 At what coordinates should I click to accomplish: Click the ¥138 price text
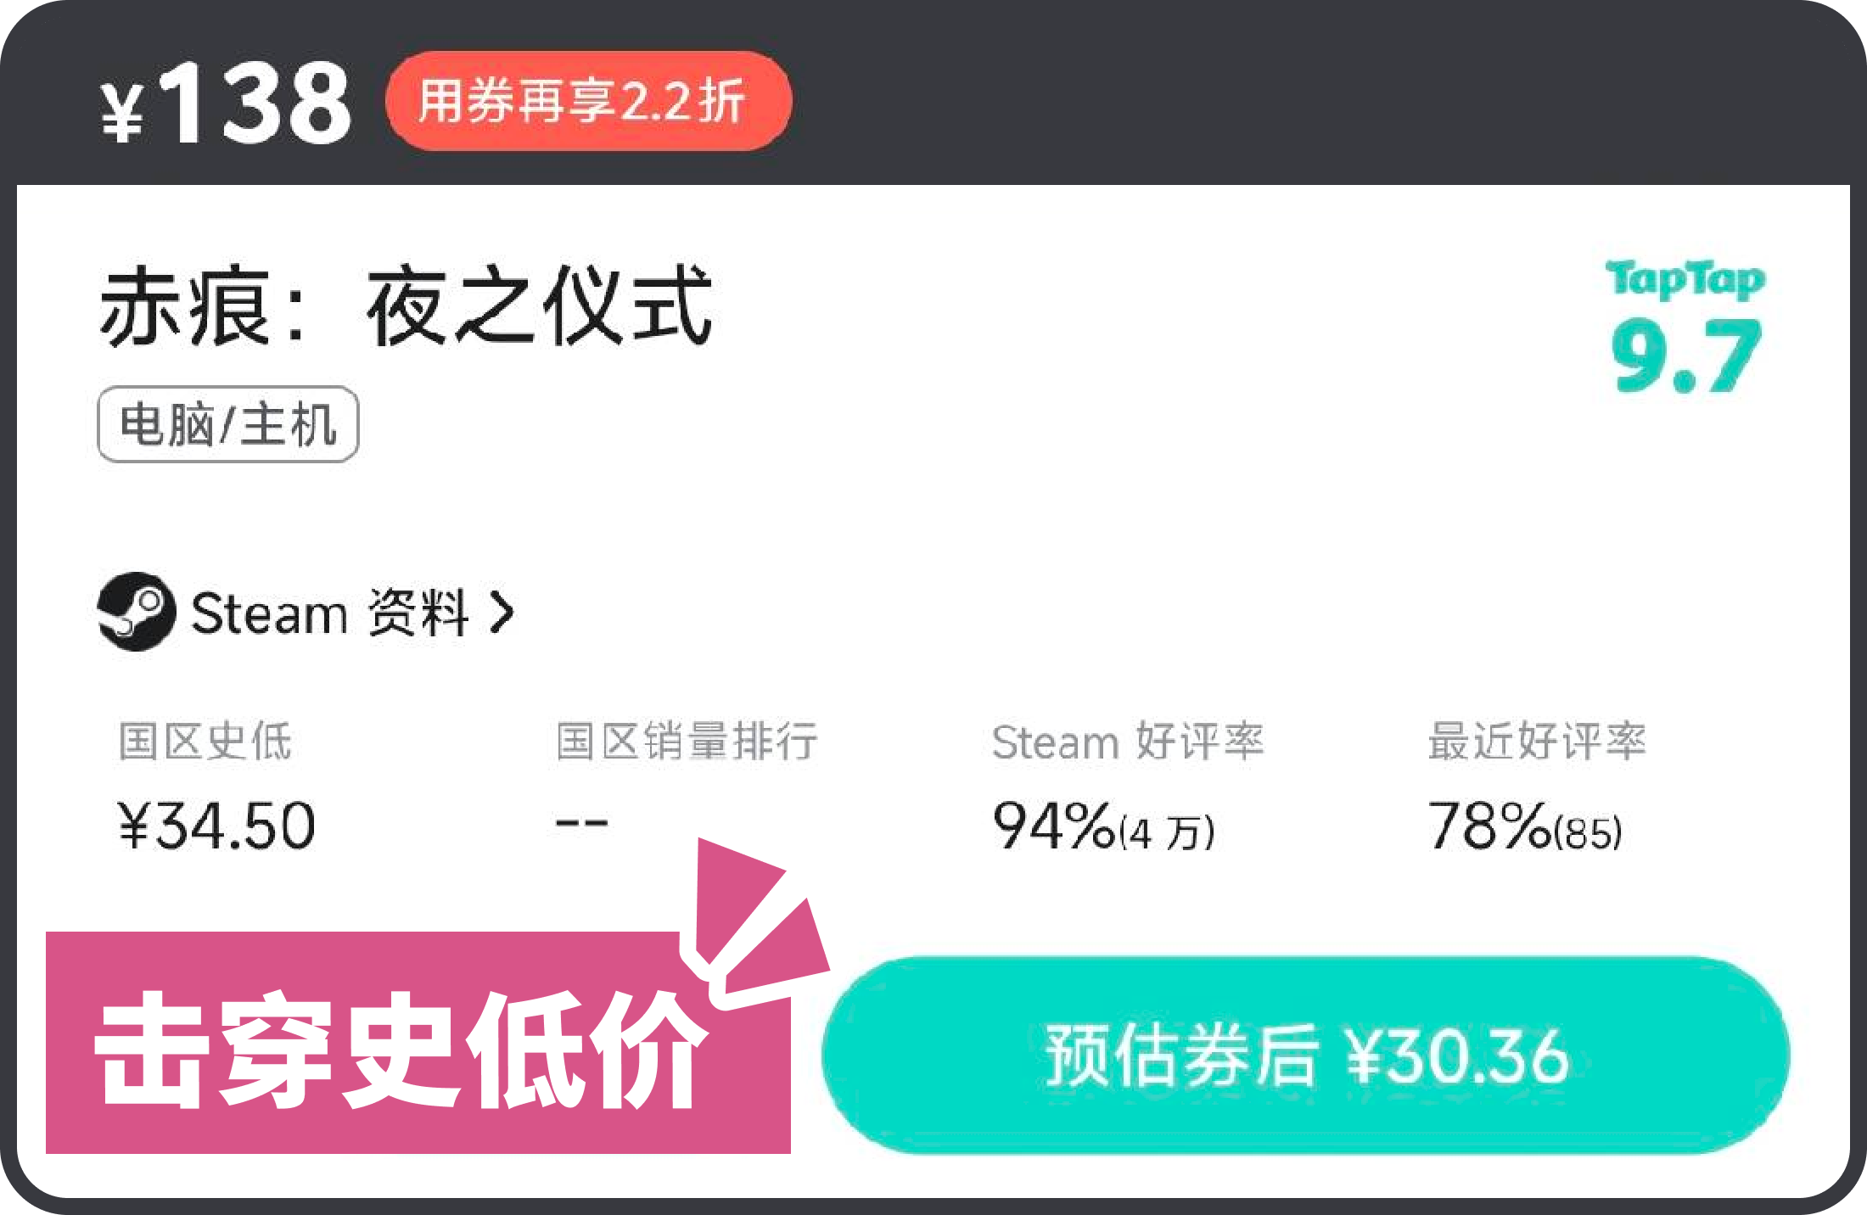pyautogui.click(x=226, y=104)
